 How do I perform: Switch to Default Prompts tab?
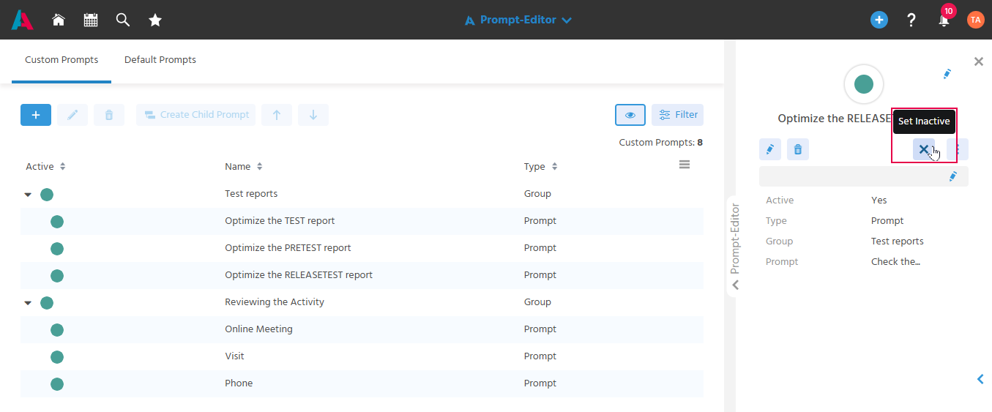(x=160, y=60)
